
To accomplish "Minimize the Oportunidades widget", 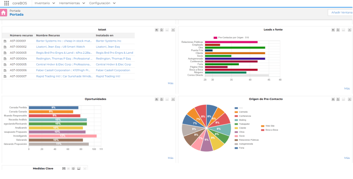I will pyautogui.click(x=167, y=99).
